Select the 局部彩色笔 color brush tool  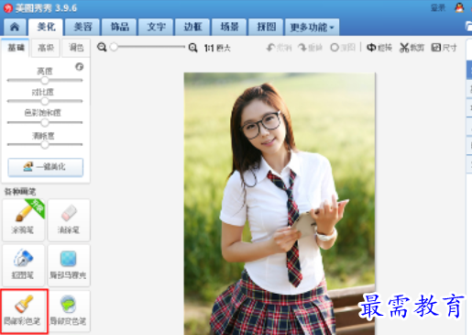(24, 311)
